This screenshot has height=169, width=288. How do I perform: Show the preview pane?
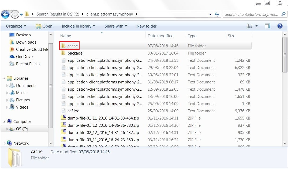click(x=268, y=26)
